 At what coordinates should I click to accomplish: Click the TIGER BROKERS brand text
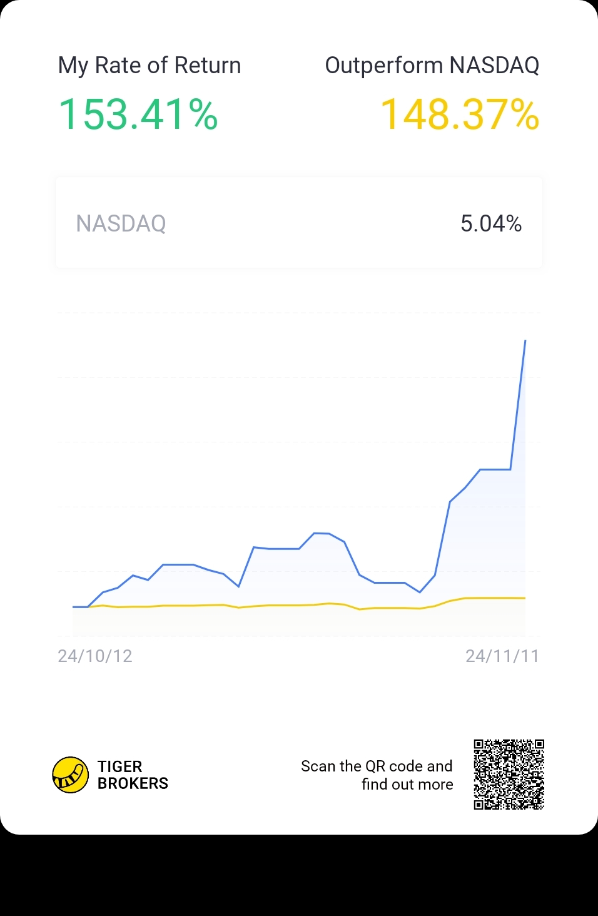(x=133, y=775)
